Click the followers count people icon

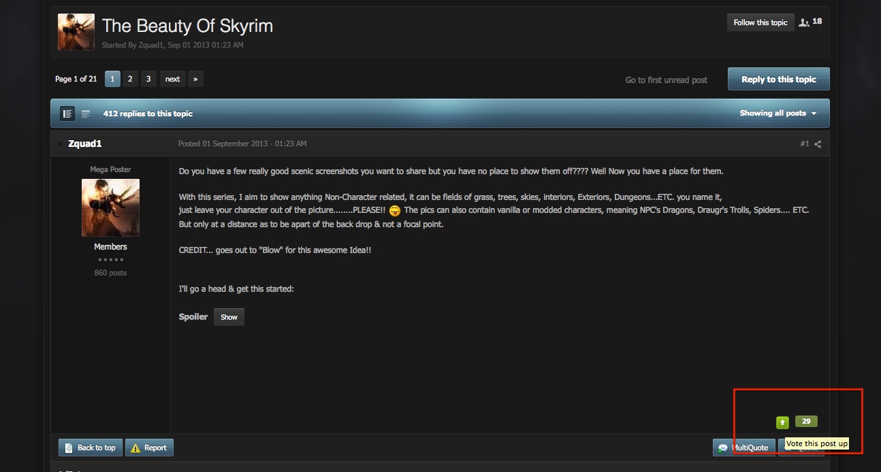coord(804,22)
